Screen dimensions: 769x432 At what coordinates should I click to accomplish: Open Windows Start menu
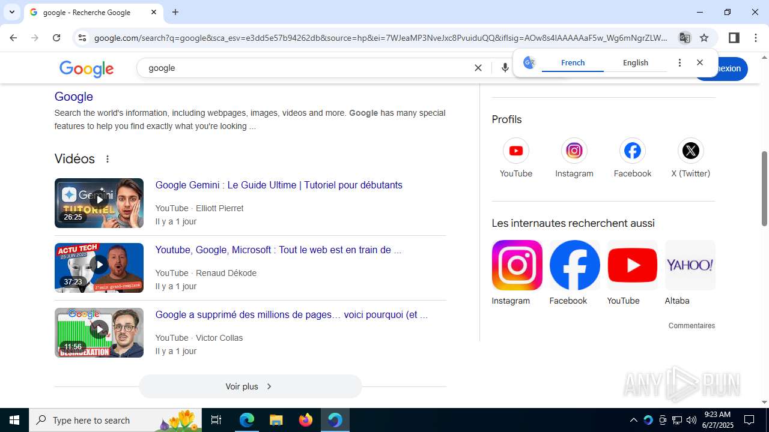coord(14,420)
